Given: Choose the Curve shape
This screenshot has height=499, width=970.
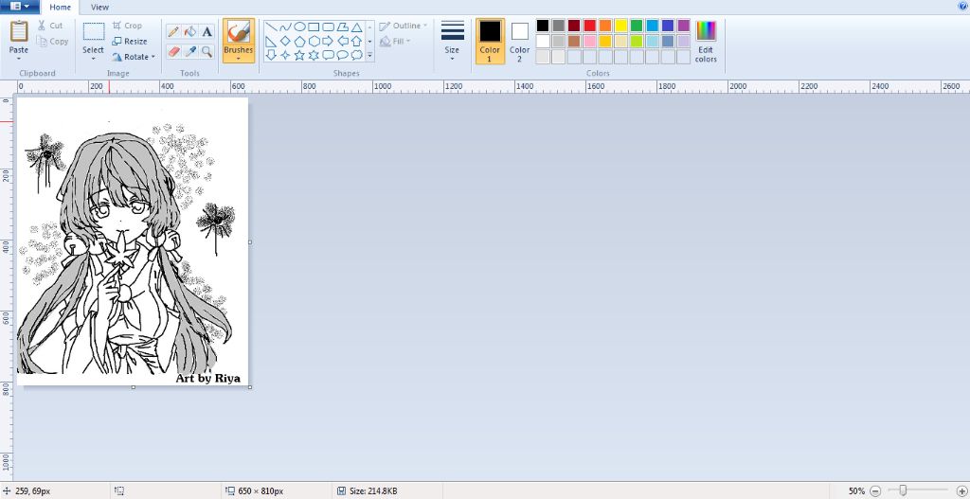Looking at the screenshot, I should (x=285, y=27).
